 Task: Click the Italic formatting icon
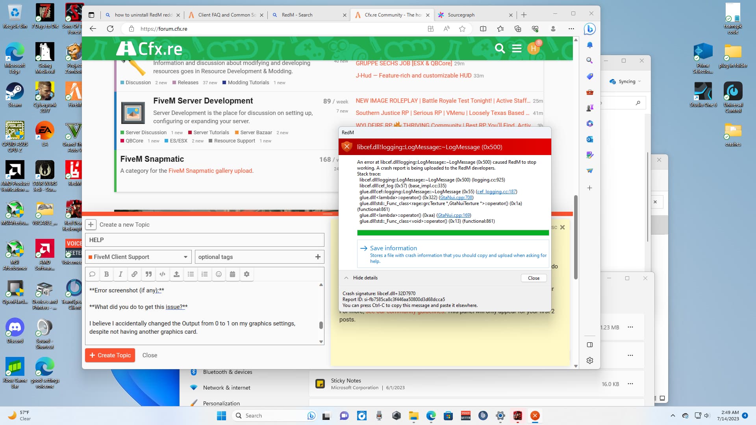(120, 274)
